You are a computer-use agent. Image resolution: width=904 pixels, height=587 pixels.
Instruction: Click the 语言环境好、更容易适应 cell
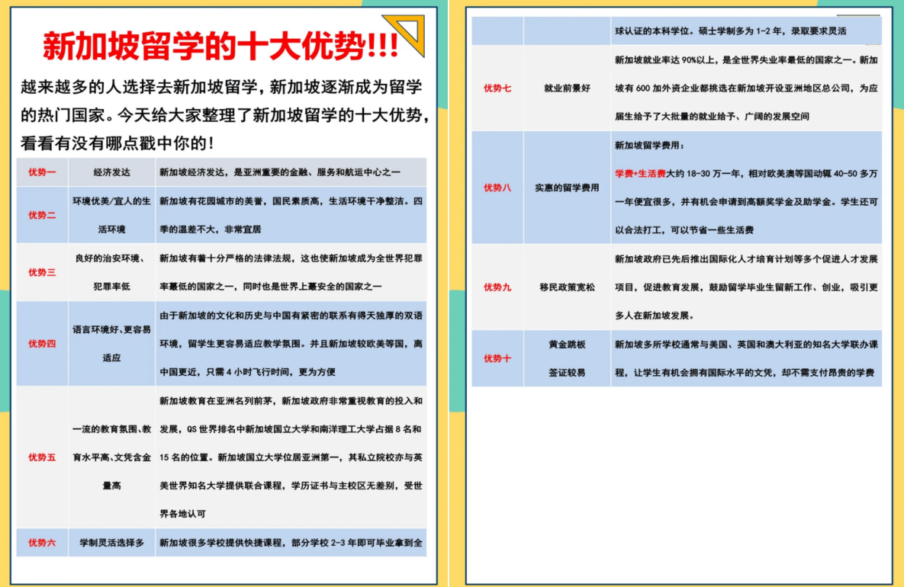tap(111, 343)
